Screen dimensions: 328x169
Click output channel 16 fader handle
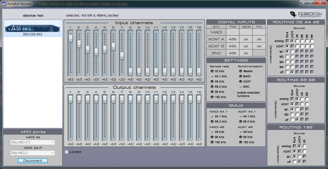pos(199,99)
